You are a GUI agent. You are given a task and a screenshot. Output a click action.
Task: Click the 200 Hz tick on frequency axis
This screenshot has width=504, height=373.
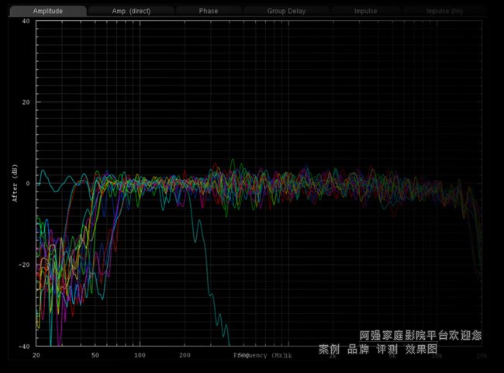click(185, 355)
